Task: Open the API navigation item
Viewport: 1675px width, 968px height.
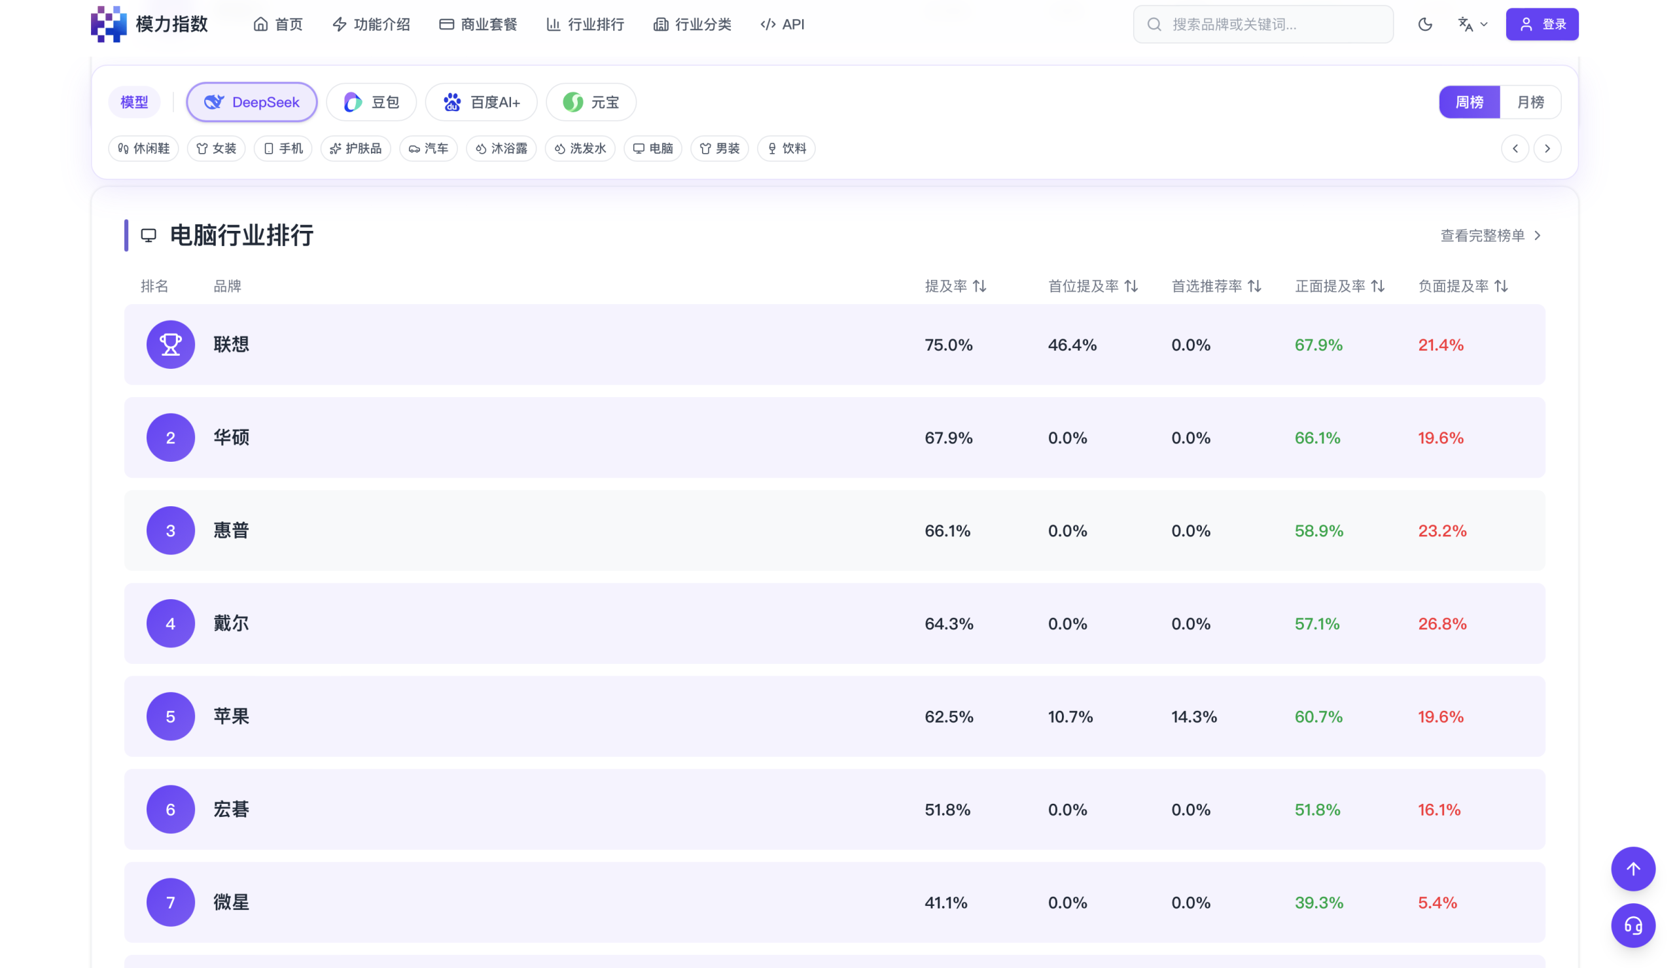Action: point(783,25)
